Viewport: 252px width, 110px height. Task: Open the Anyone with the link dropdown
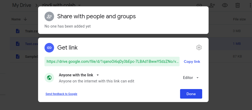[79, 75]
